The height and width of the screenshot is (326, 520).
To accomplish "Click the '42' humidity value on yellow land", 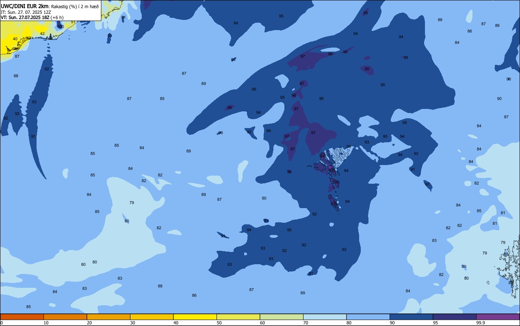I will coord(42,33).
